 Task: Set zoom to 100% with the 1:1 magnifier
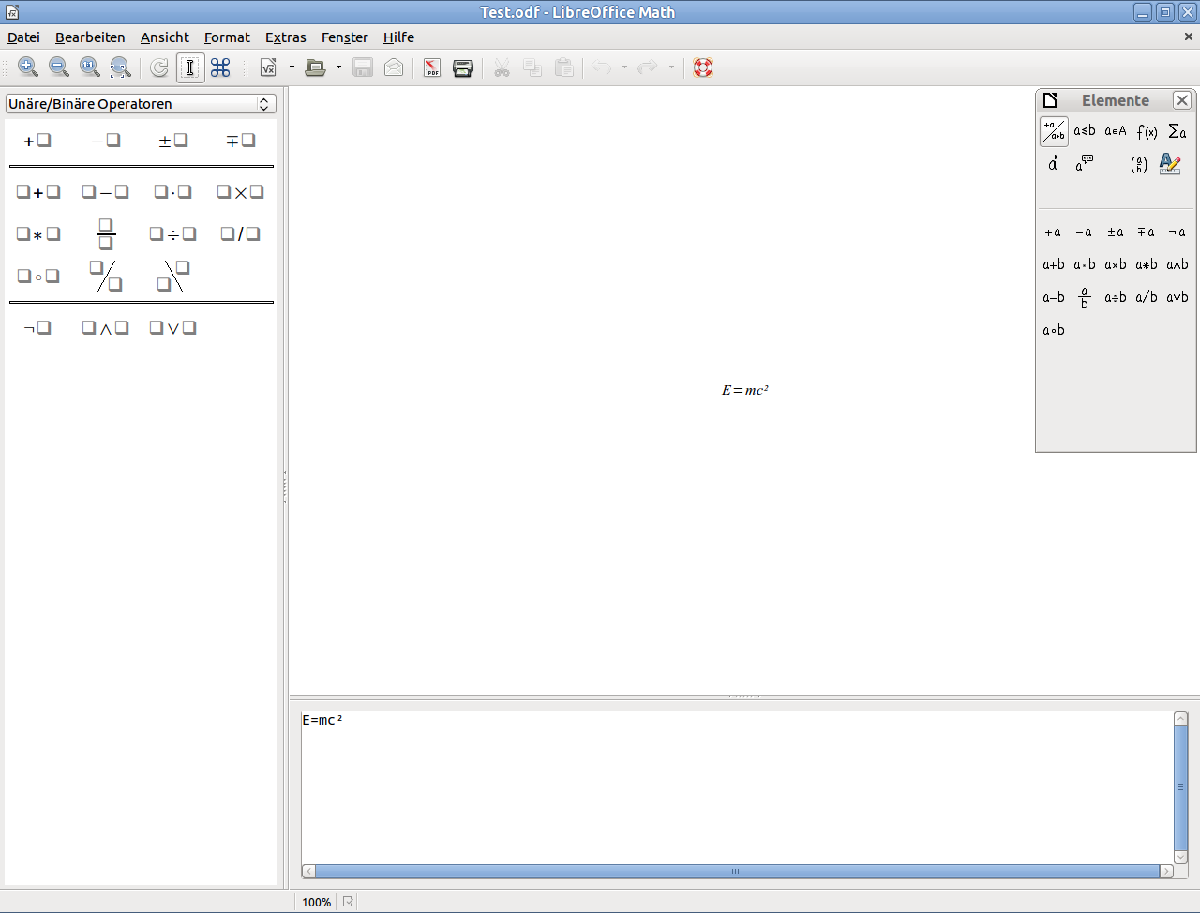pos(90,67)
